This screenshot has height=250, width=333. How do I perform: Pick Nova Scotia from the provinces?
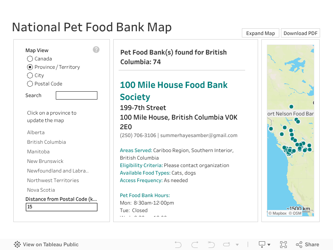click(x=41, y=190)
